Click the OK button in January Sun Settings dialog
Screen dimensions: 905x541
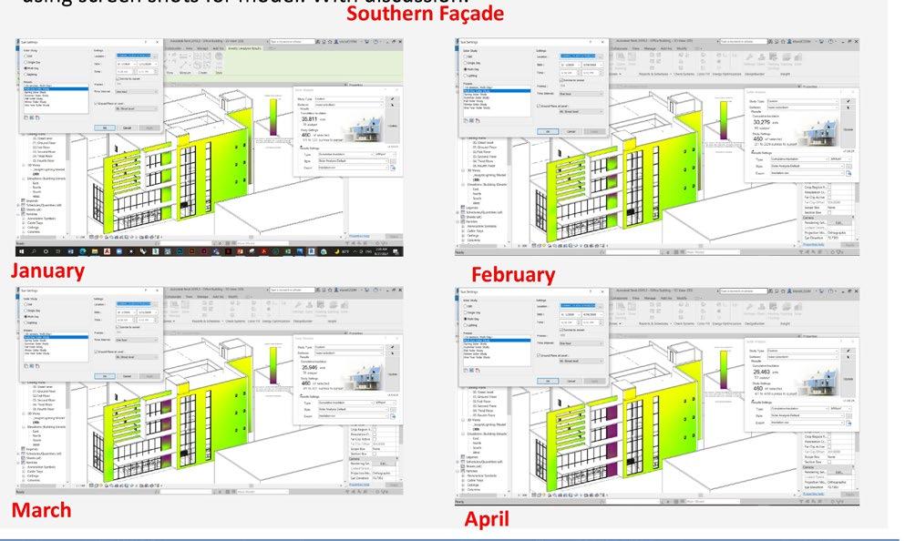point(105,128)
